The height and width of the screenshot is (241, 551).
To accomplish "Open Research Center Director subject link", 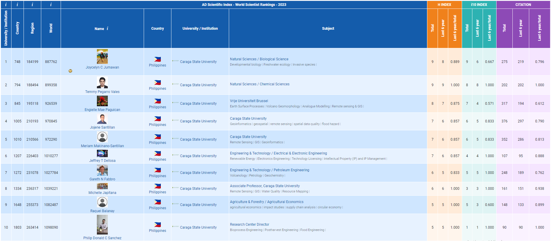I will pos(250,225).
